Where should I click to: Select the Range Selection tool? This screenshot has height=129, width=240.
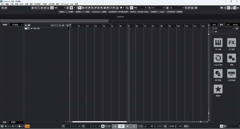click(83, 8)
